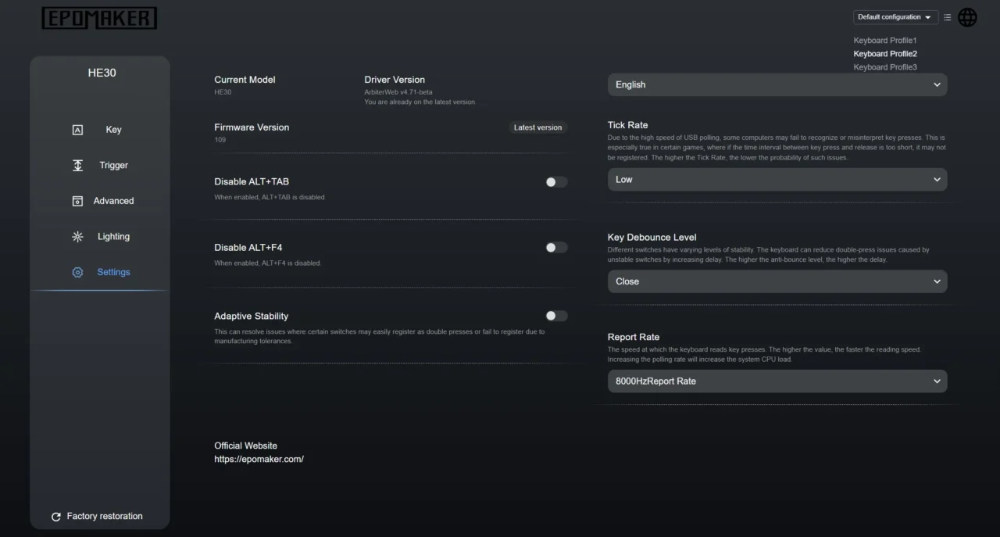The image size is (1000, 537).
Task: Open the list icon beside configuration dropdown
Action: (x=947, y=17)
